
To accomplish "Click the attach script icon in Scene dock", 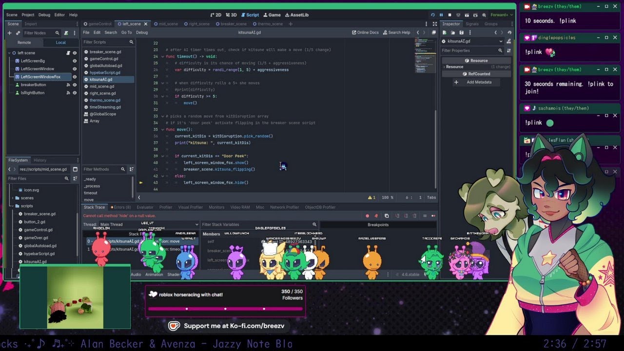I will click(x=66, y=33).
